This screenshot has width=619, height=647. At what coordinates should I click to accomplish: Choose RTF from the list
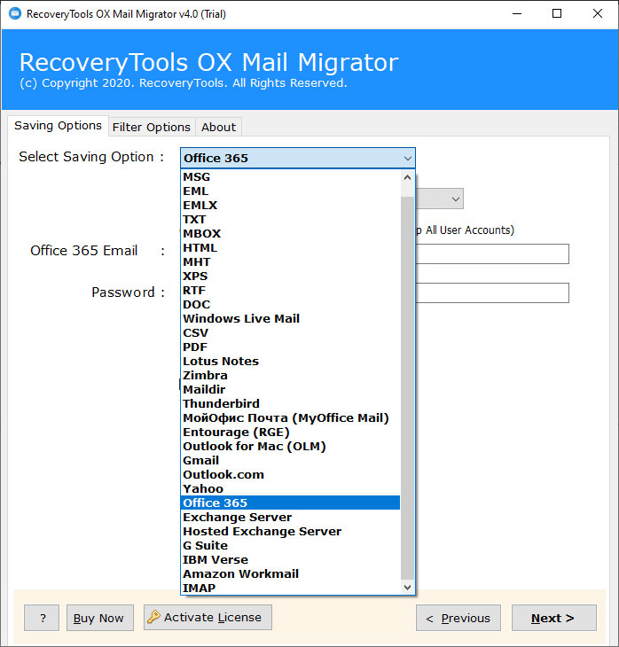(291, 290)
